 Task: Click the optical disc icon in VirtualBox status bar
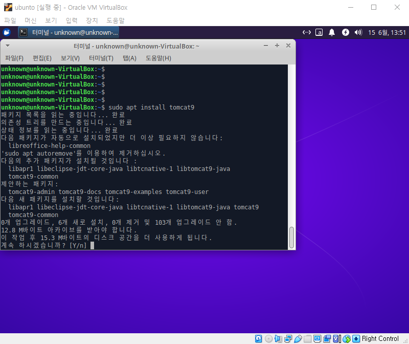(268, 338)
